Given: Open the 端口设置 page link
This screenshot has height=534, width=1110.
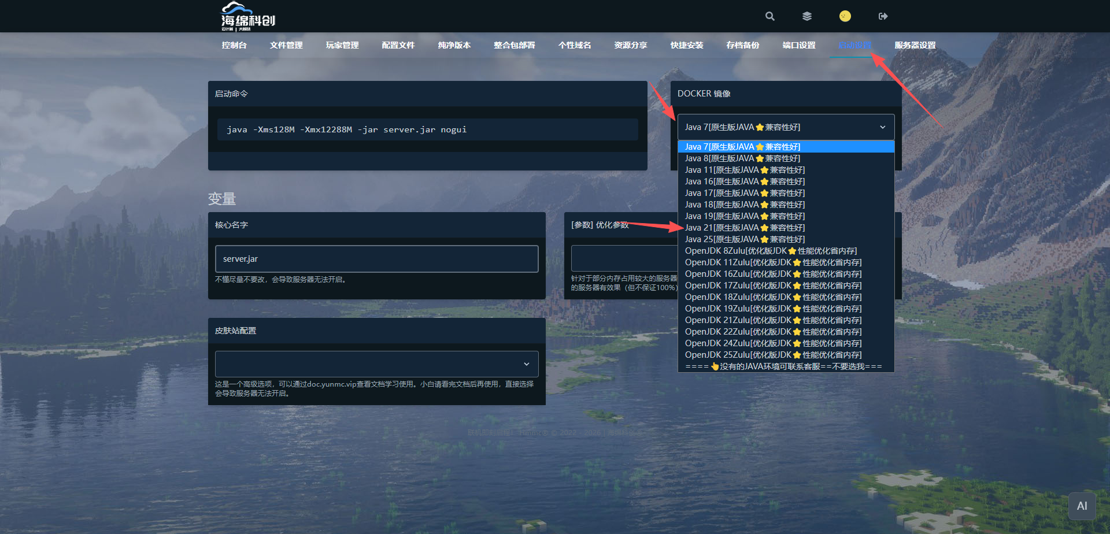Looking at the screenshot, I should click(x=799, y=45).
